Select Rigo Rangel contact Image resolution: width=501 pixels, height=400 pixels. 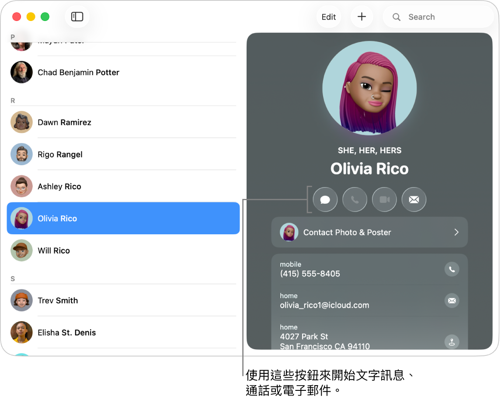123,154
